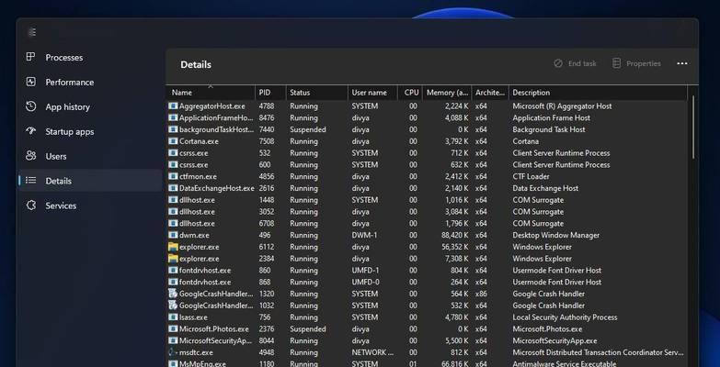
Task: Select fontdrvhost.exe with PID 860
Action: [205, 271]
